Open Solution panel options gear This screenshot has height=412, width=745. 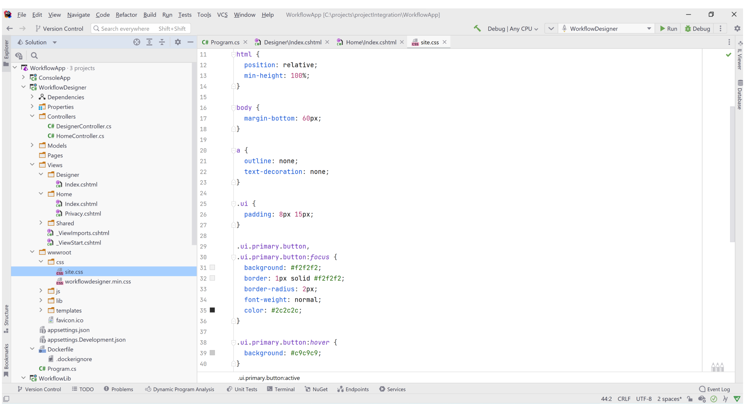pyautogui.click(x=178, y=42)
